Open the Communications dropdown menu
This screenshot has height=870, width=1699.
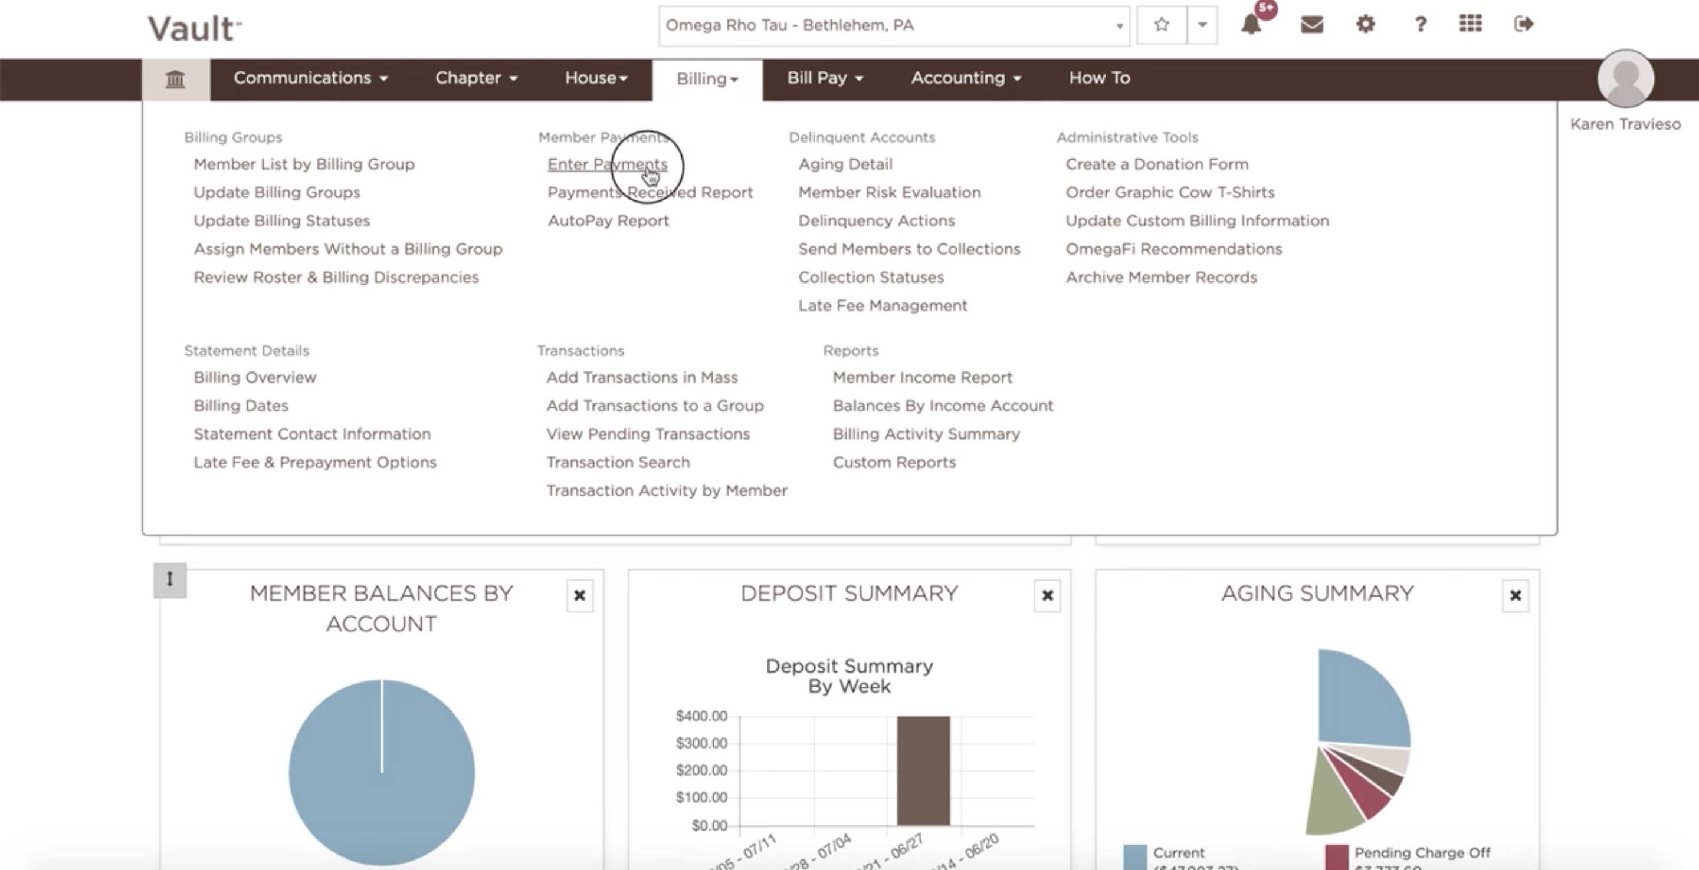pos(310,78)
